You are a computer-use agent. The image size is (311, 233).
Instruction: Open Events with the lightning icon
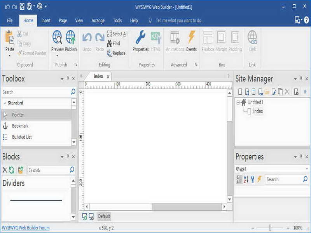click(191, 37)
